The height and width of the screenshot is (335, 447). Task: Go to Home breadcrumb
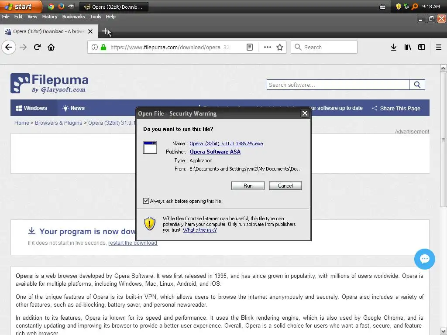[x=22, y=123]
